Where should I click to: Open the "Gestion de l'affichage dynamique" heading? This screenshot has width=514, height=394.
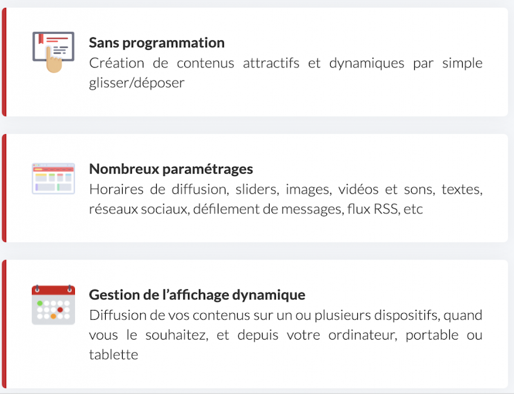pyautogui.click(x=197, y=295)
